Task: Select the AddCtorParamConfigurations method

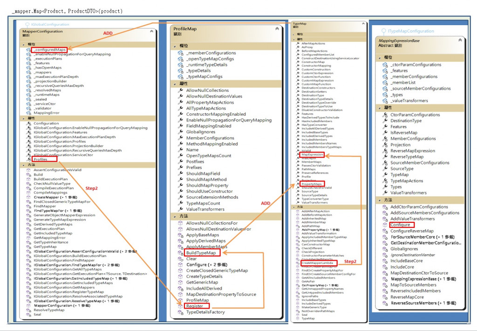Action: (x=419, y=207)
